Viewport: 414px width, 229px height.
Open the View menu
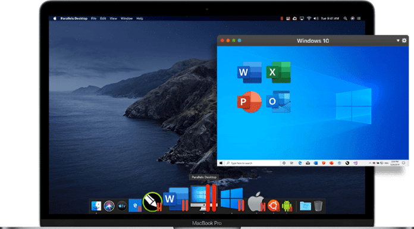[113, 18]
